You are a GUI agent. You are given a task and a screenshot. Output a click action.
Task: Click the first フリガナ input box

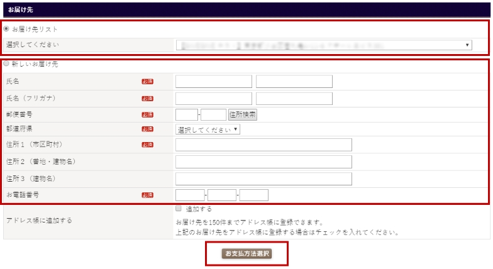click(214, 98)
